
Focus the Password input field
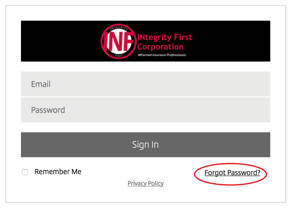click(x=145, y=110)
